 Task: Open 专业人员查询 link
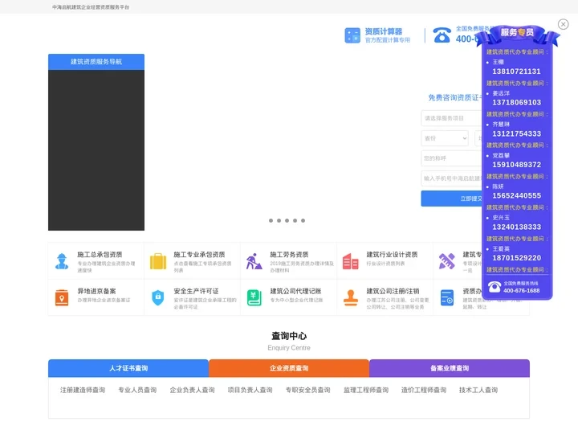tap(137, 390)
